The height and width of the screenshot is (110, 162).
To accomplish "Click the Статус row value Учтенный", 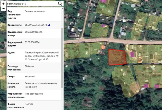I will tap(30, 77).
